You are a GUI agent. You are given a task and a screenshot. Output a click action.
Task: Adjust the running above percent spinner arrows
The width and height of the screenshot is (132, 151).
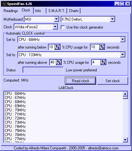coord(59,62)
